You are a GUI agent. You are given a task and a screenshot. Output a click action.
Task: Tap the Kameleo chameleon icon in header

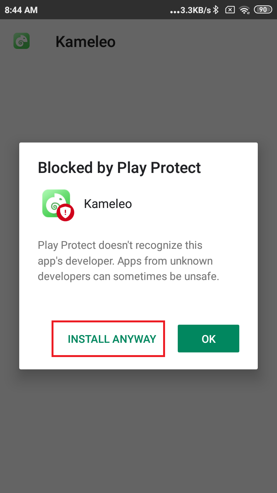point(22,41)
